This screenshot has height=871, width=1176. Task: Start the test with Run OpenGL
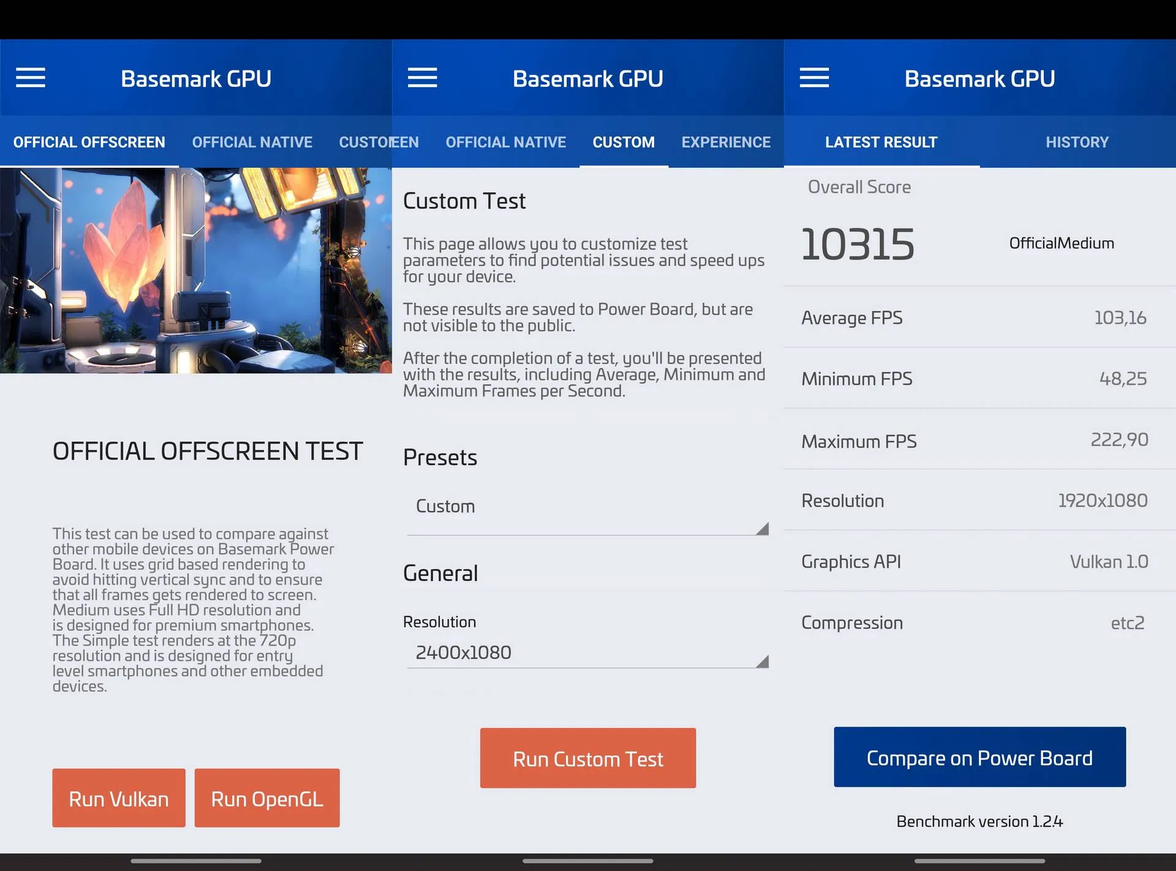(267, 798)
